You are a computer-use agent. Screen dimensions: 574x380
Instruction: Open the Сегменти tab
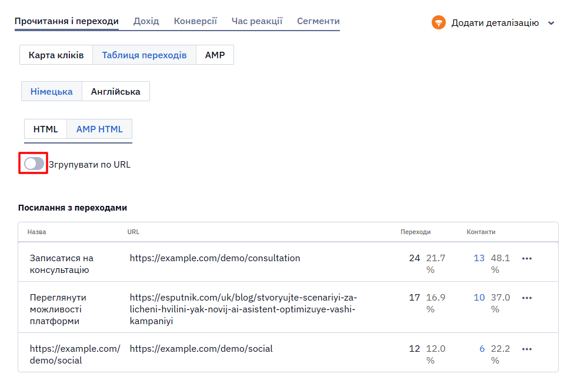[318, 21]
